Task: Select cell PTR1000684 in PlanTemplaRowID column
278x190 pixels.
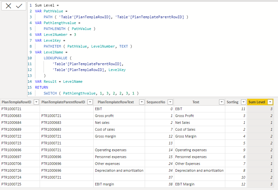Action: click(x=20, y=123)
